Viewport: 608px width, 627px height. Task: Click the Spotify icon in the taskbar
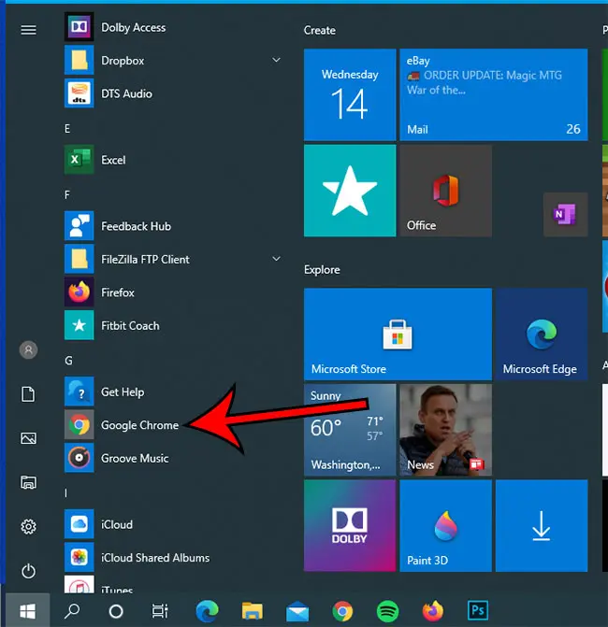pyautogui.click(x=387, y=611)
